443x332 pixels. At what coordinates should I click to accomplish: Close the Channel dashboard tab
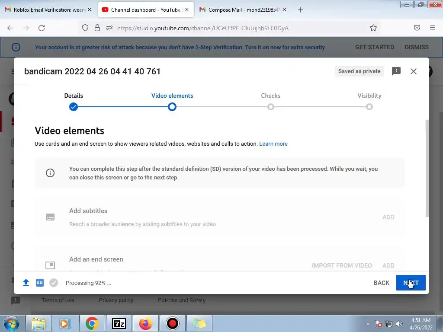point(187,10)
